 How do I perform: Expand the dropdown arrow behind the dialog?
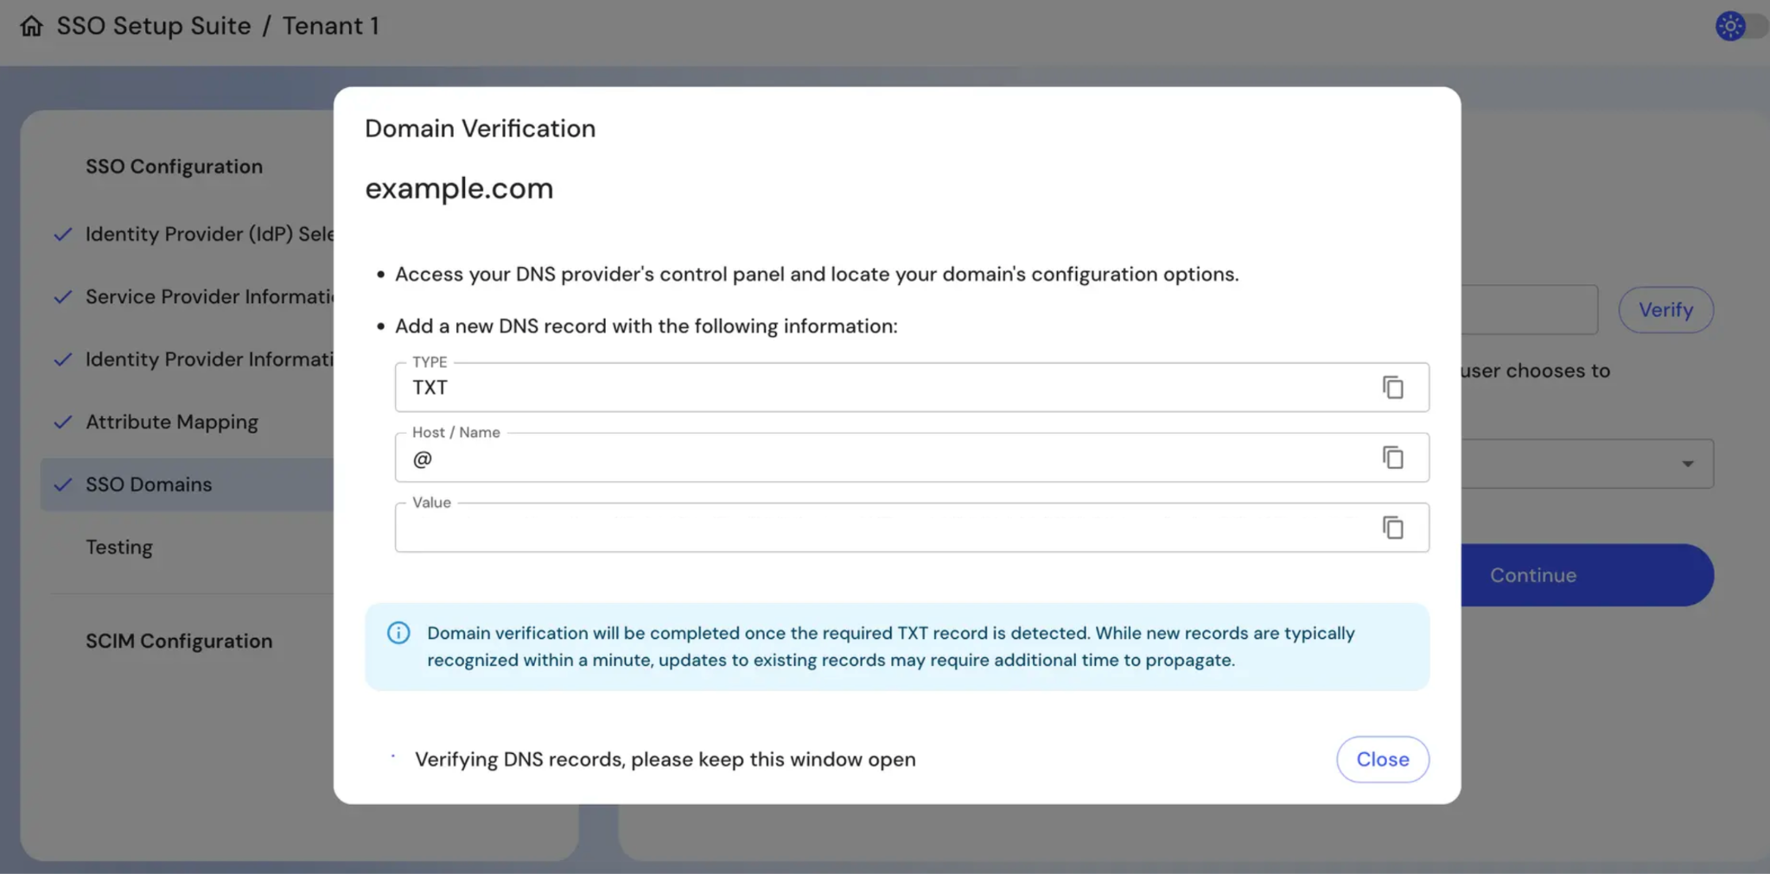[x=1687, y=465]
